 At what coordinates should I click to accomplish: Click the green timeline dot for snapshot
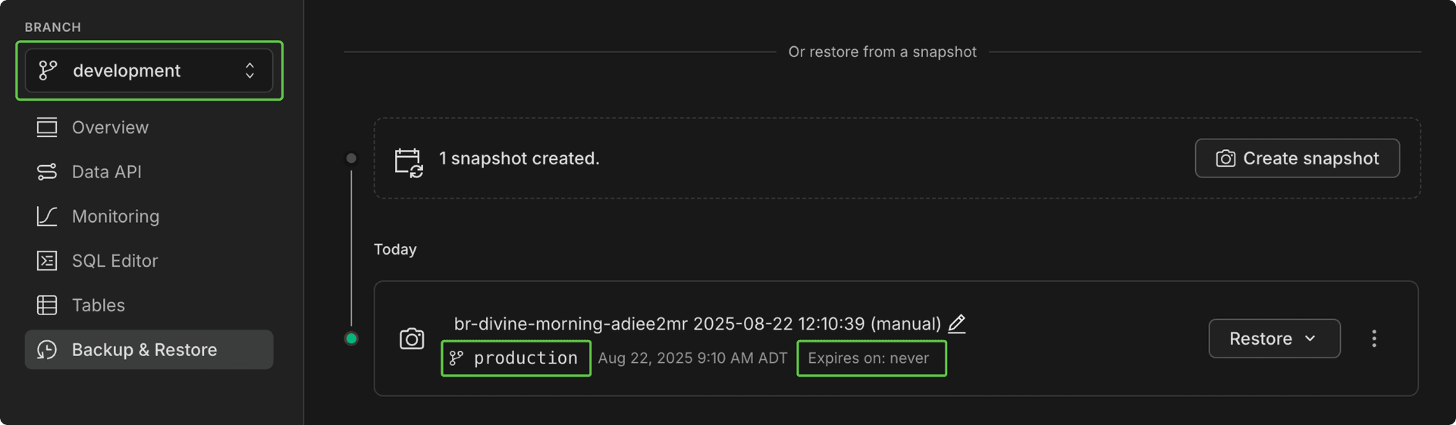(x=351, y=339)
